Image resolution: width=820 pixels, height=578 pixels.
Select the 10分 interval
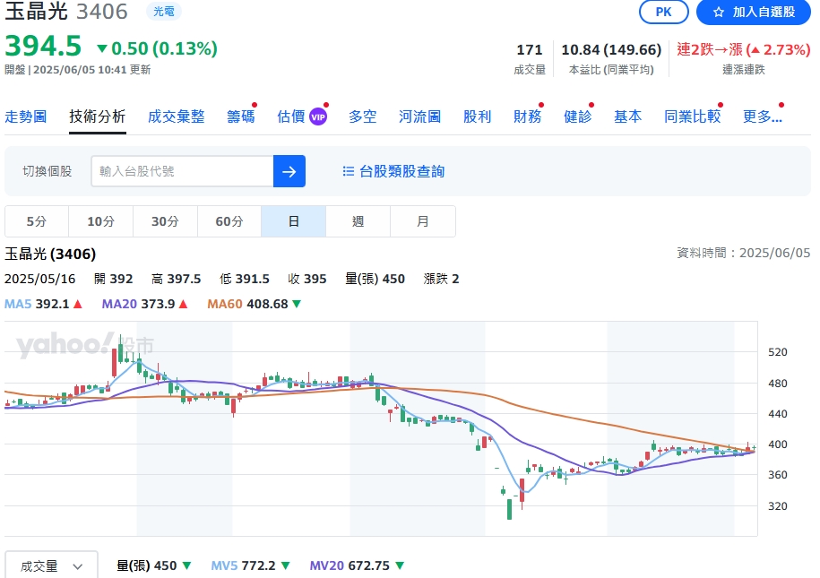click(101, 221)
